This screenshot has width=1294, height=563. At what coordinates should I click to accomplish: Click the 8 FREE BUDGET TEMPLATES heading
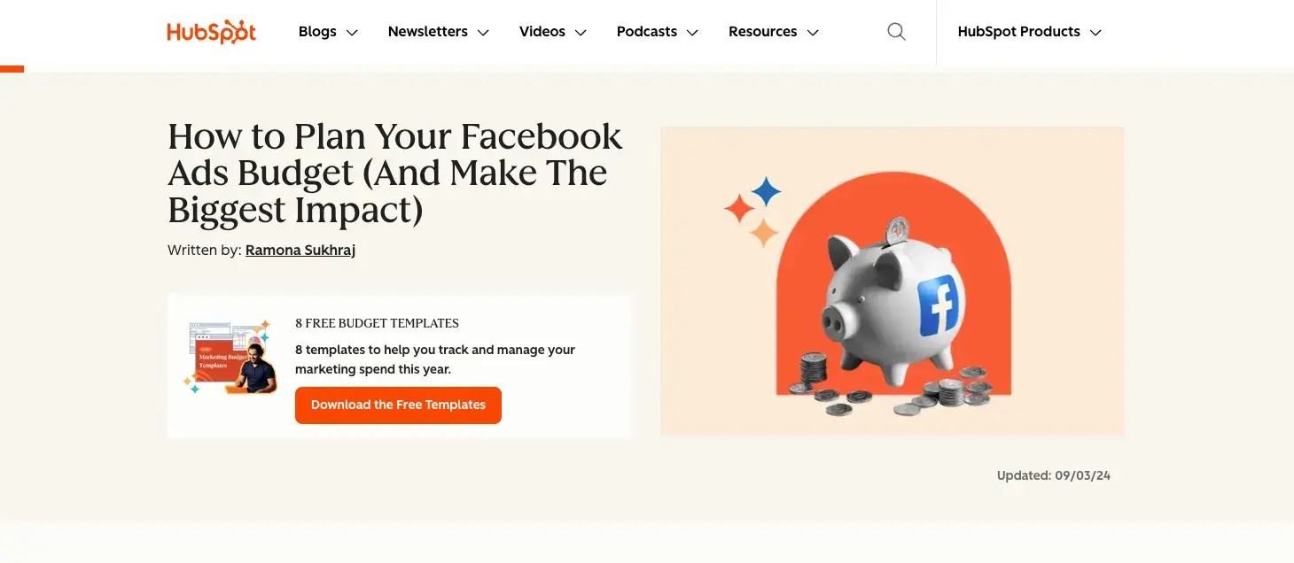[x=377, y=322]
